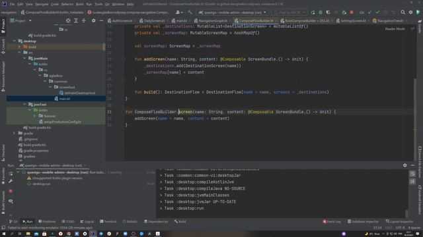Viewport: 423px width, 237px height.
Task: Click the stop icon in the Run panel sidebar
Action: point(11,192)
